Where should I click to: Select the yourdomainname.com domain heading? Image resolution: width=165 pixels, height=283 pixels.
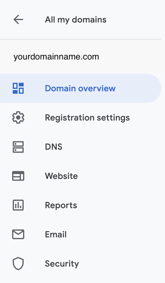click(x=56, y=57)
